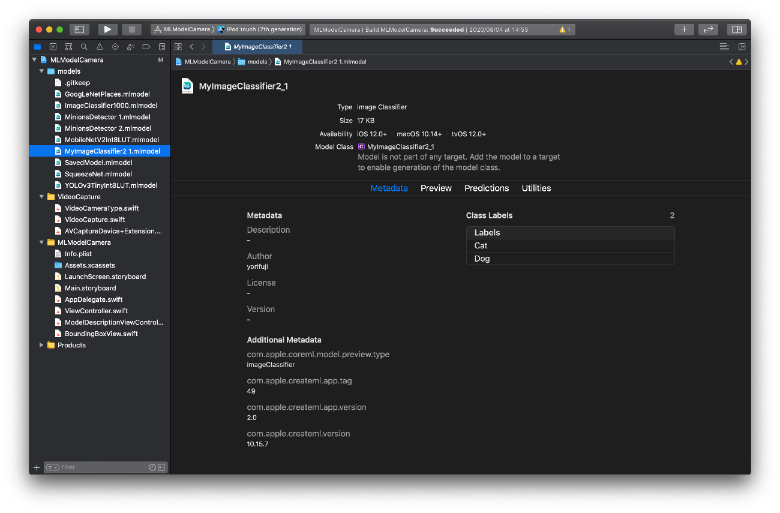Open the Breakpoint navigator tag icon
The width and height of the screenshot is (780, 513).
click(x=146, y=47)
